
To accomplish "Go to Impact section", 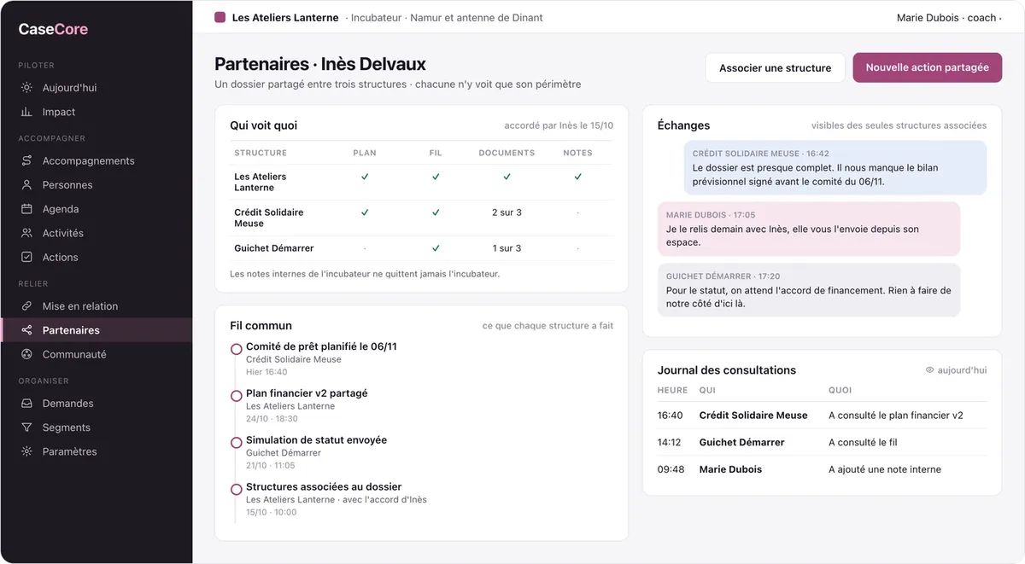I will click(96, 112).
